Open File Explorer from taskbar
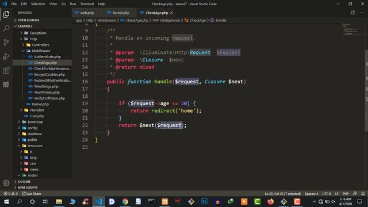Screen dimensions: 368x207 (x=59, y=202)
